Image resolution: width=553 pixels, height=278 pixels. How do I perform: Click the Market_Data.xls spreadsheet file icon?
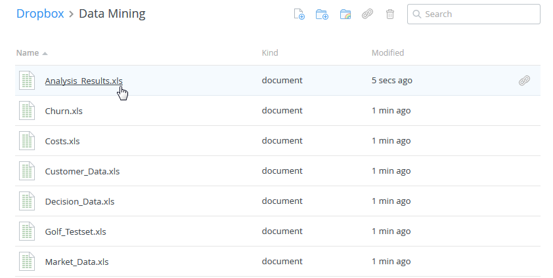point(27,262)
